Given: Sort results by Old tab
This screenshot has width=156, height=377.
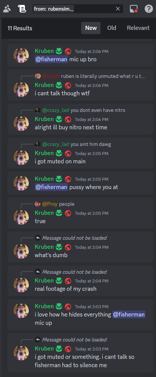Looking at the screenshot, I should coord(111,28).
